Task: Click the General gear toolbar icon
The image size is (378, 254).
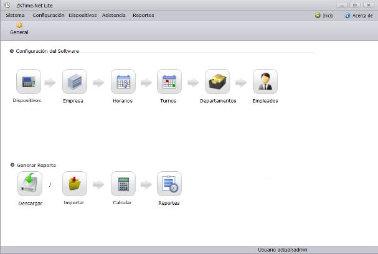Action: click(19, 25)
